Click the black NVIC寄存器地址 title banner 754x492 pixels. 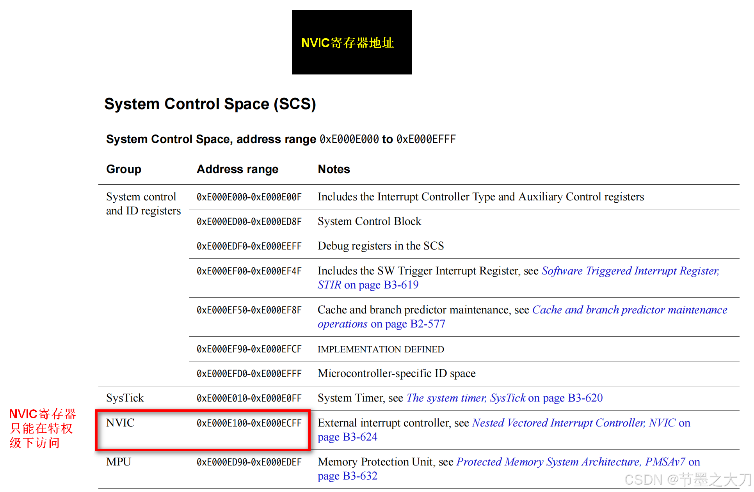(352, 42)
